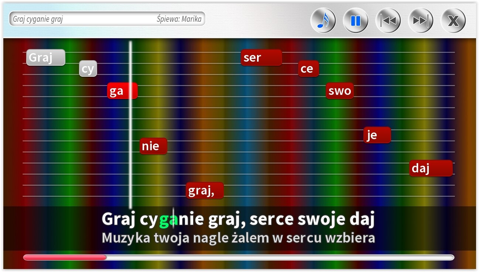Pause the song playback
The image size is (479, 272).
click(x=355, y=20)
